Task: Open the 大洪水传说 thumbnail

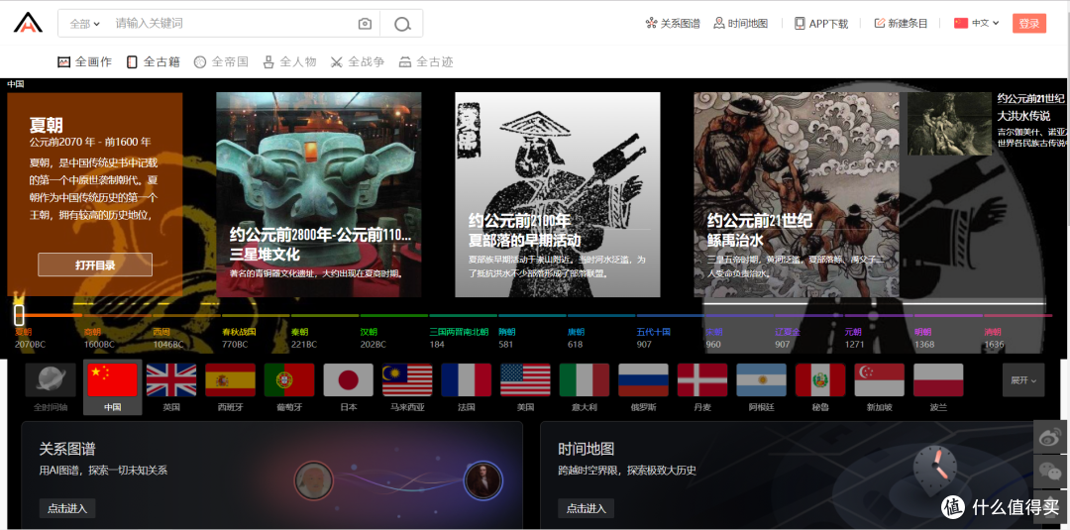Action: [x=949, y=124]
